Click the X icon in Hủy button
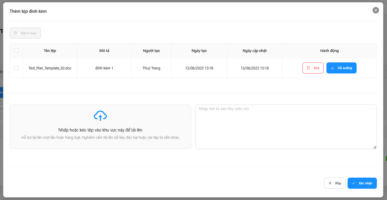Image resolution: width=387 pixels, height=200 pixels. click(x=330, y=183)
